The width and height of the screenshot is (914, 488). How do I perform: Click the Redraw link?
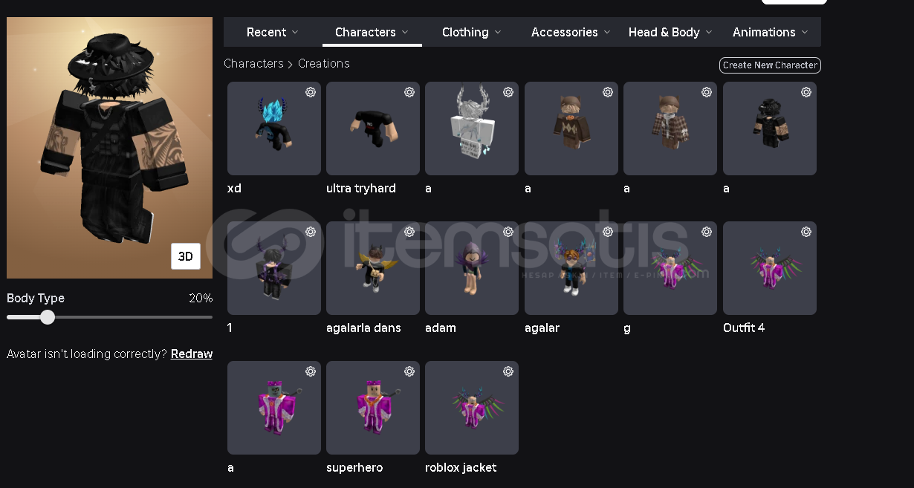(192, 354)
